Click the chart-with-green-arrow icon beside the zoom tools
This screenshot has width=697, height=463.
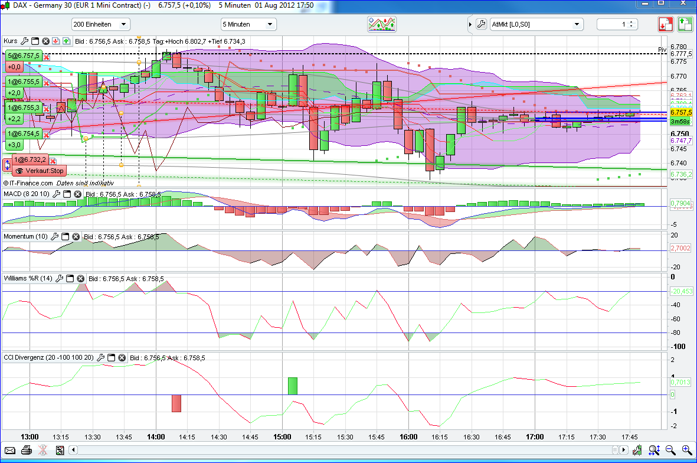point(637,450)
